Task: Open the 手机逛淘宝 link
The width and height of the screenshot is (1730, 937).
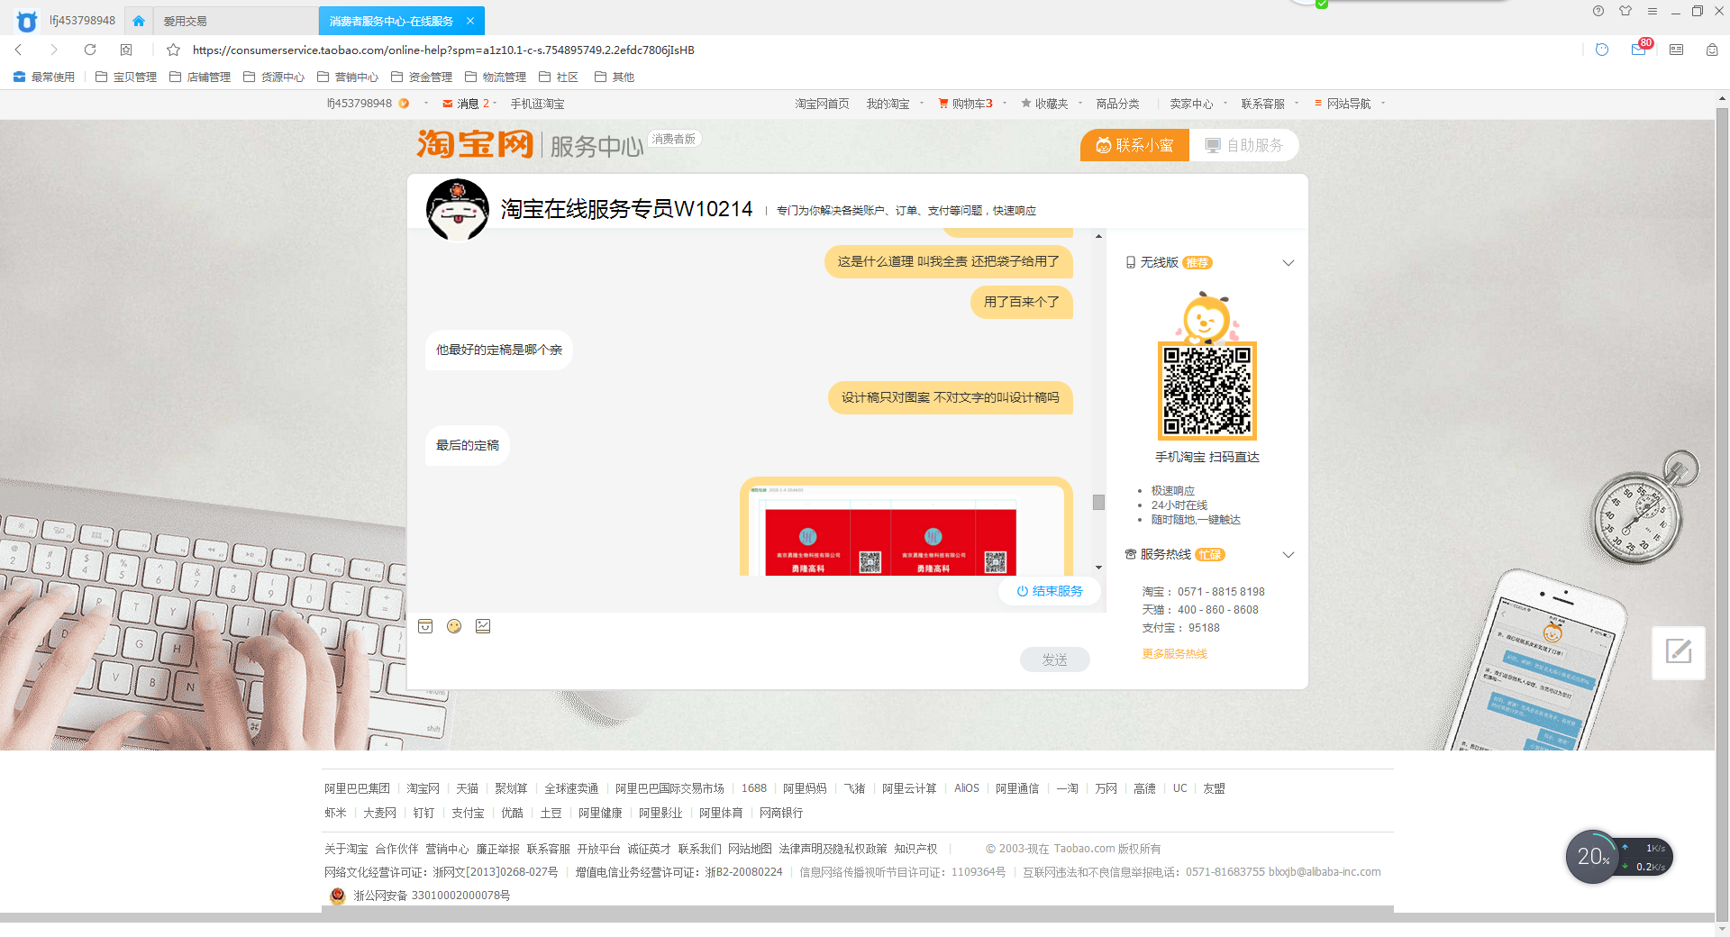Action: [537, 104]
